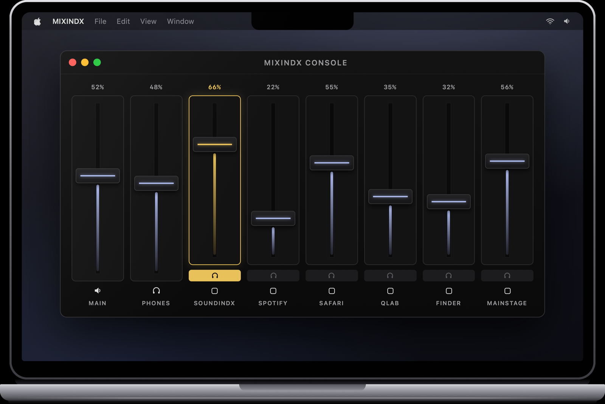Disable headphone cue on SOUNDINDX channel

[215, 275]
